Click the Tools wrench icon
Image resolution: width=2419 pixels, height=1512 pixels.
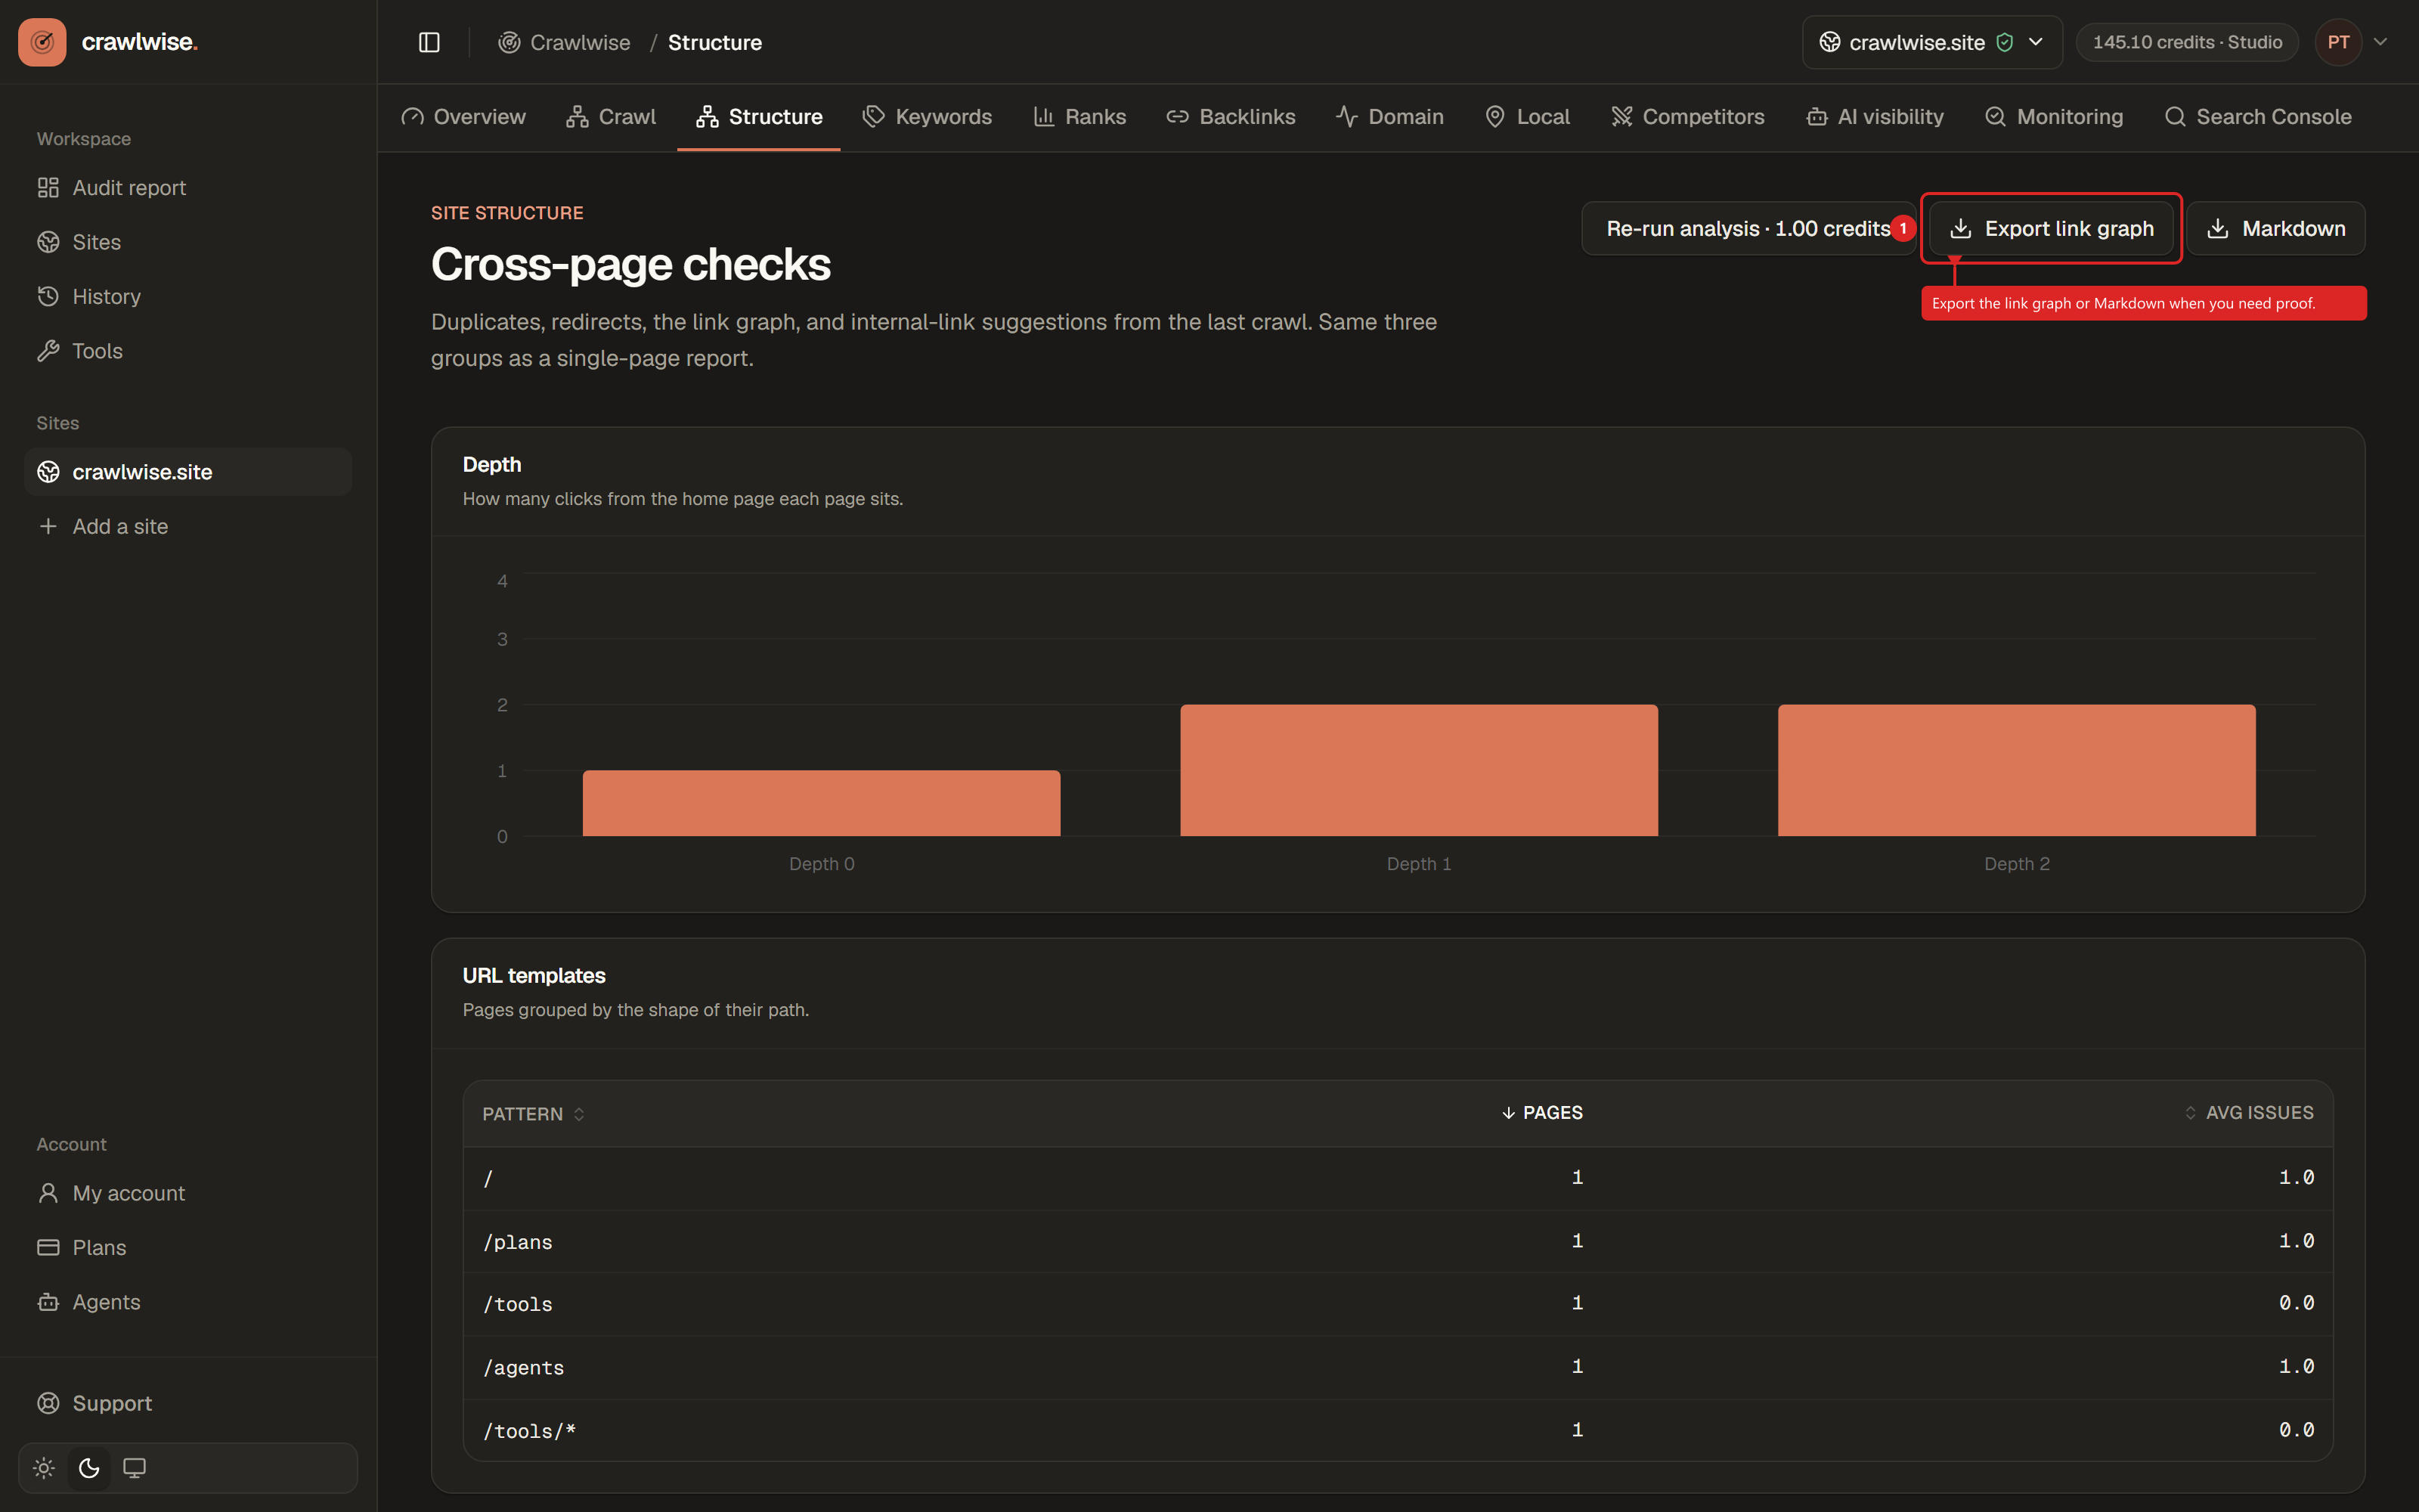[48, 351]
